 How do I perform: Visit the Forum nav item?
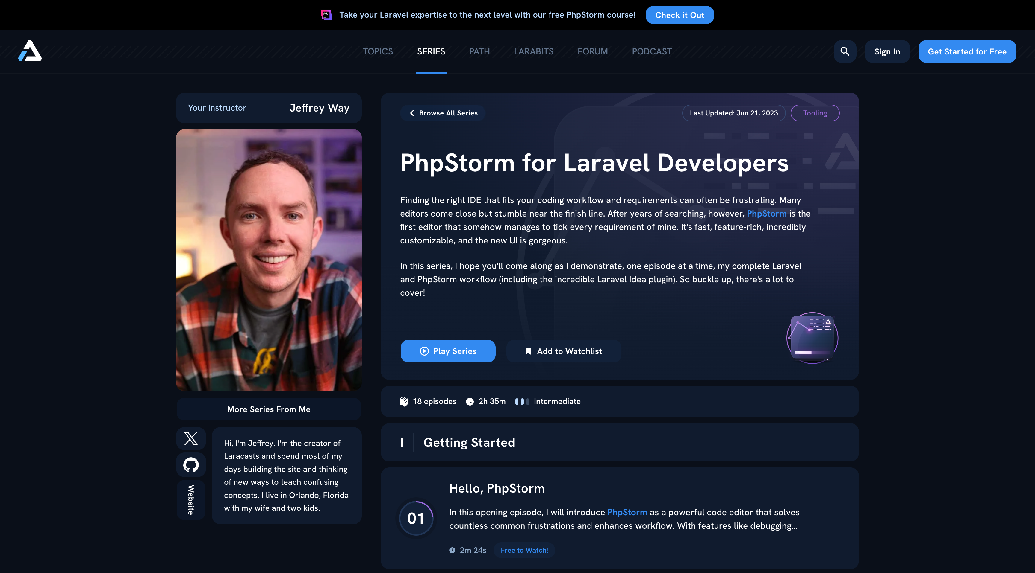pyautogui.click(x=593, y=51)
